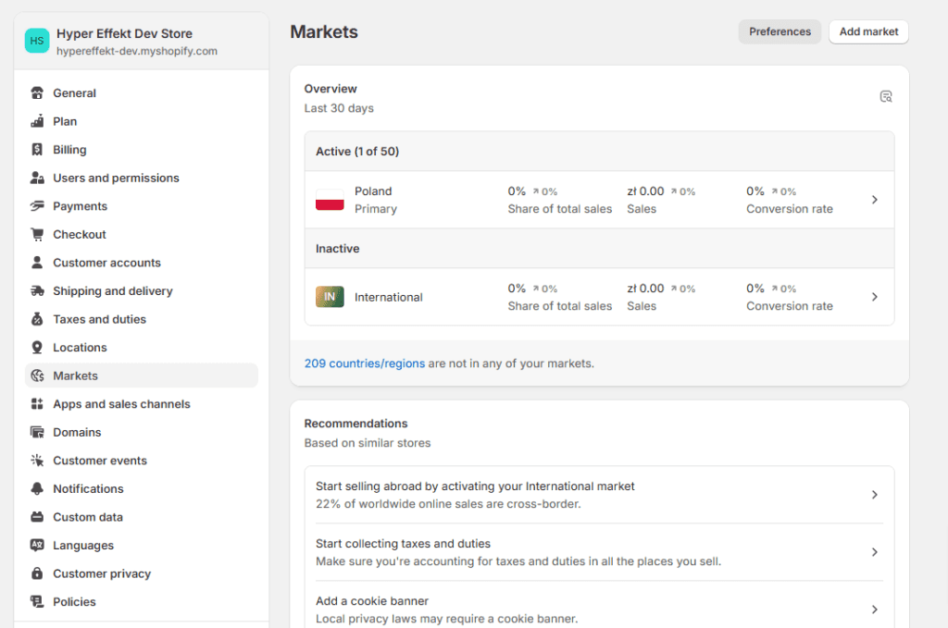Click the Billing receipt icon
948x628 pixels.
point(37,150)
